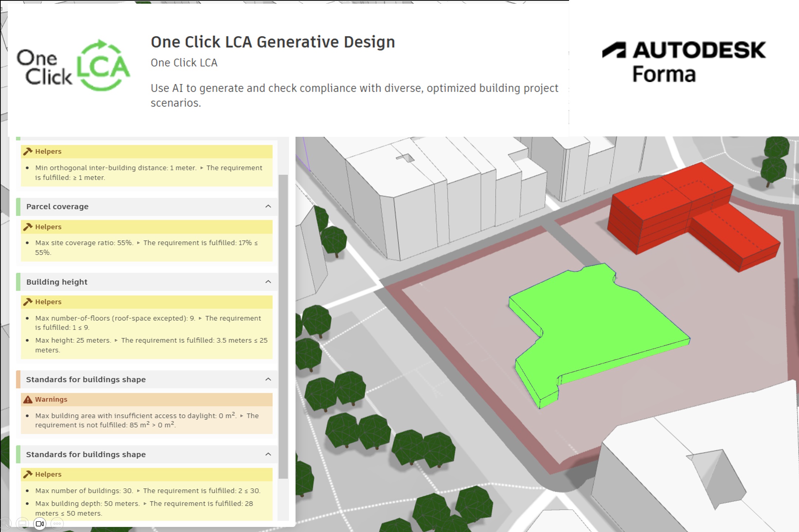Click the hammer icon under the second Standards section

tap(27, 474)
